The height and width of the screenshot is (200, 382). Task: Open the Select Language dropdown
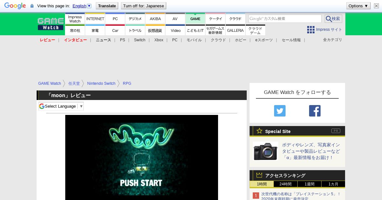pos(61,106)
